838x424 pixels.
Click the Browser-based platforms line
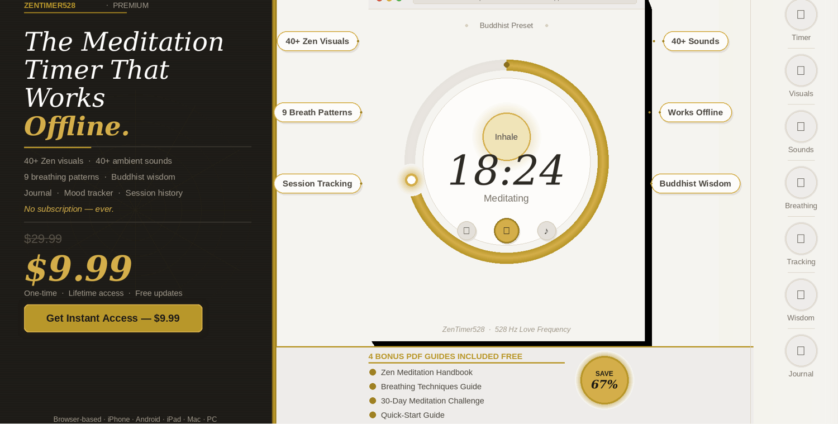tap(135, 419)
